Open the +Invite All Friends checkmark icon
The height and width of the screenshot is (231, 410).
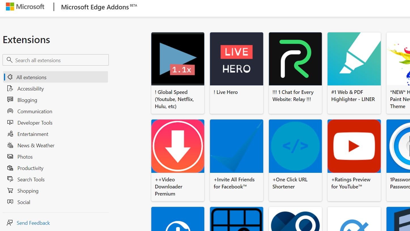coord(237,146)
